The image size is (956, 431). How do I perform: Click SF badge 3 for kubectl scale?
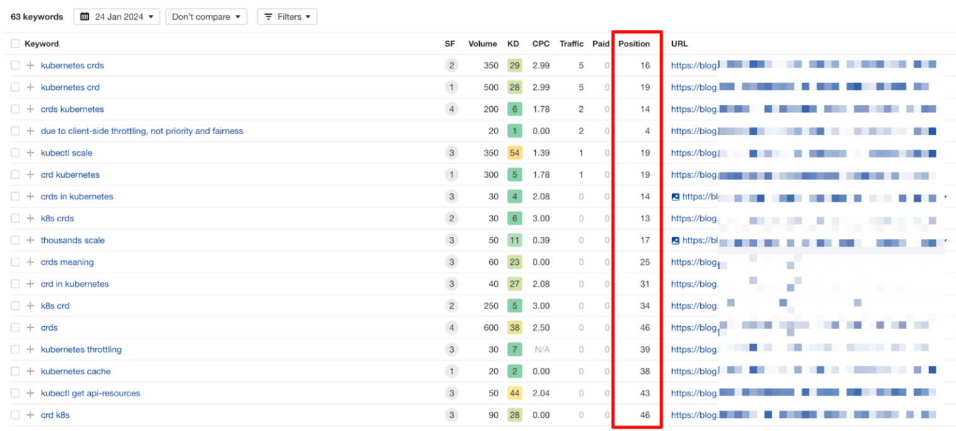(452, 153)
